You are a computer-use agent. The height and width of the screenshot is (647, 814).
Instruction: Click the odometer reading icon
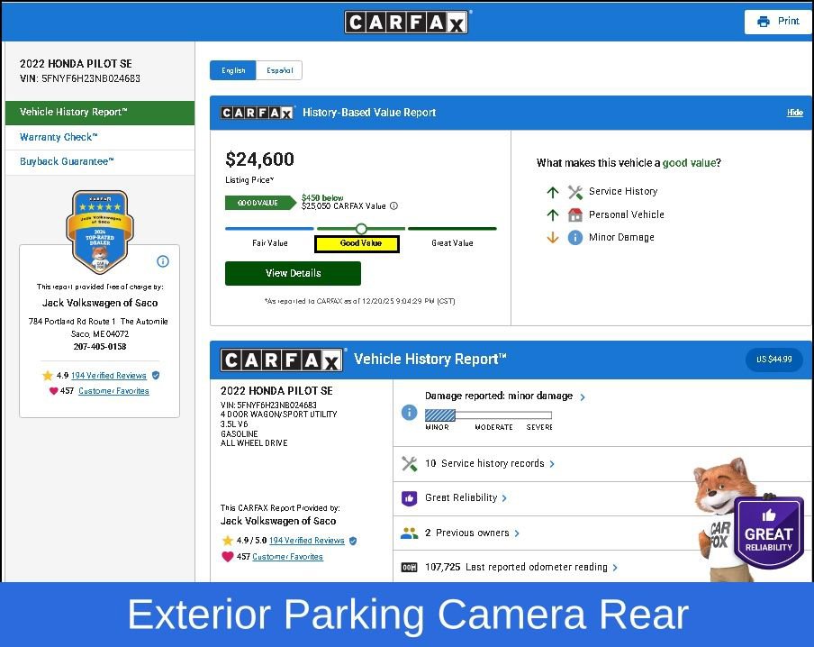coord(409,568)
